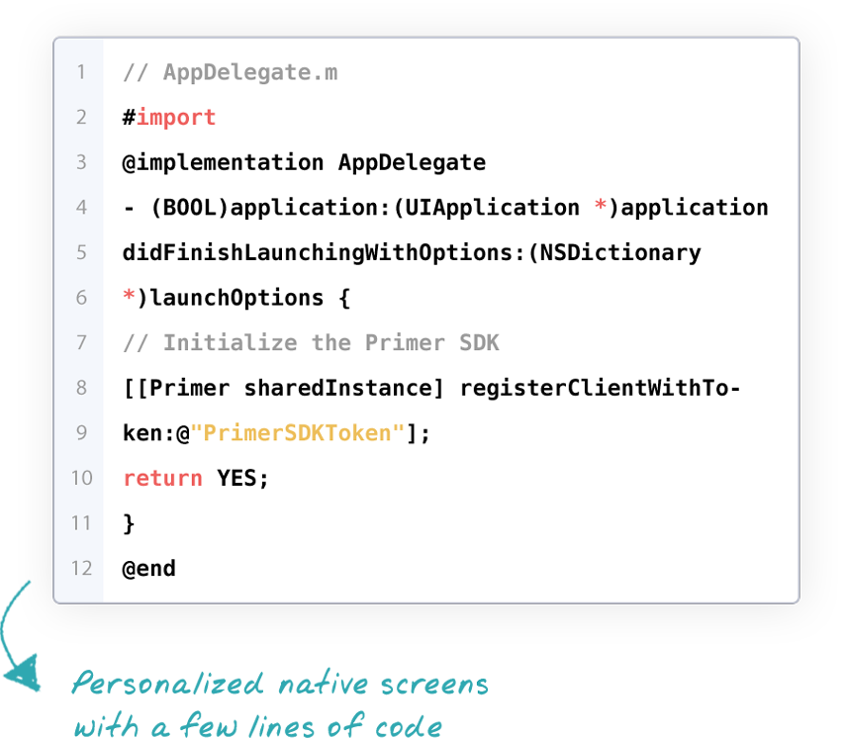Click the YES value

pos(236,478)
